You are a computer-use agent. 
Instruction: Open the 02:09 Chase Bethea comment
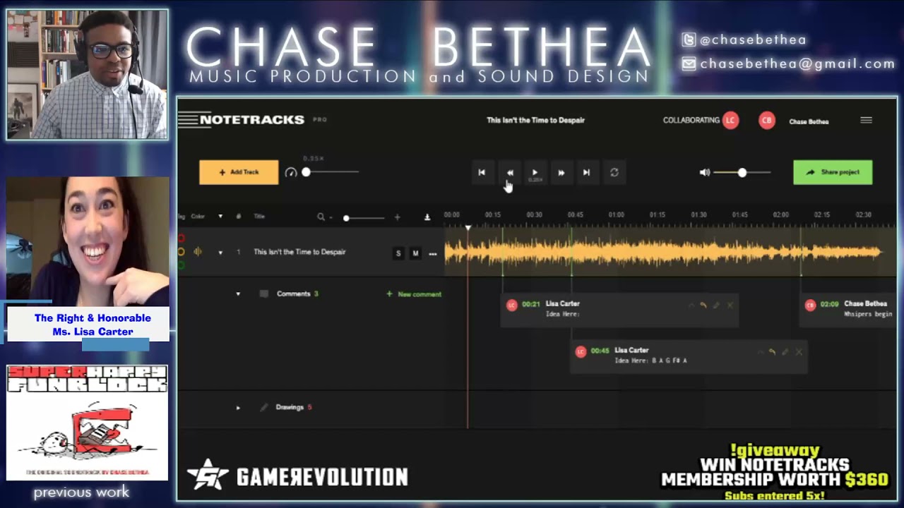(x=848, y=310)
